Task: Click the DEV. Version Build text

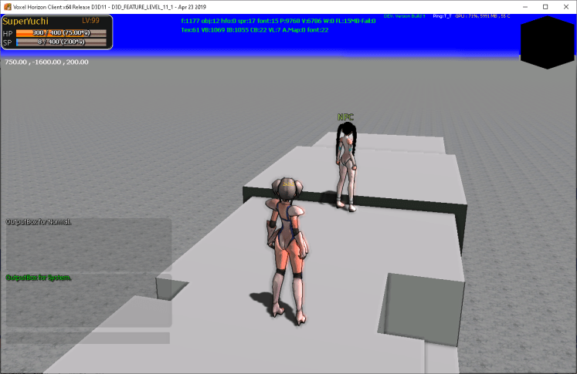Action: tap(404, 16)
